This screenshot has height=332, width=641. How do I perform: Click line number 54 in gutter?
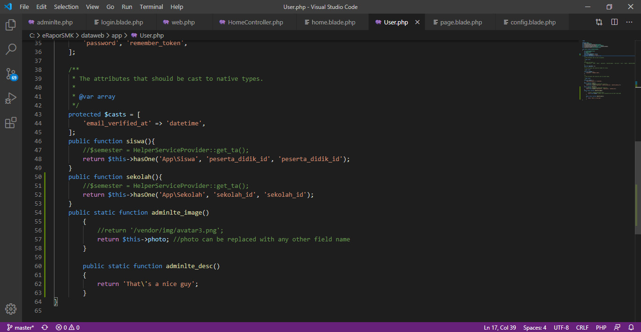pyautogui.click(x=38, y=212)
